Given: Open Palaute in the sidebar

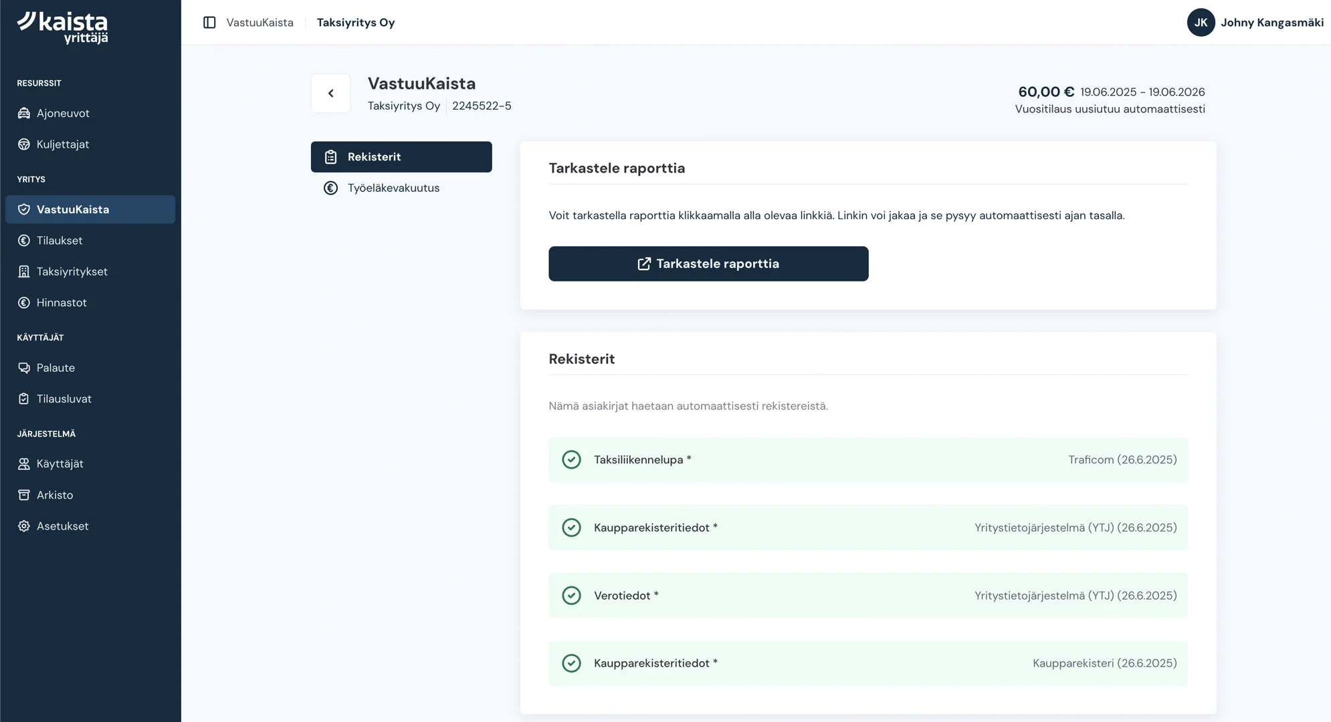Looking at the screenshot, I should point(90,368).
